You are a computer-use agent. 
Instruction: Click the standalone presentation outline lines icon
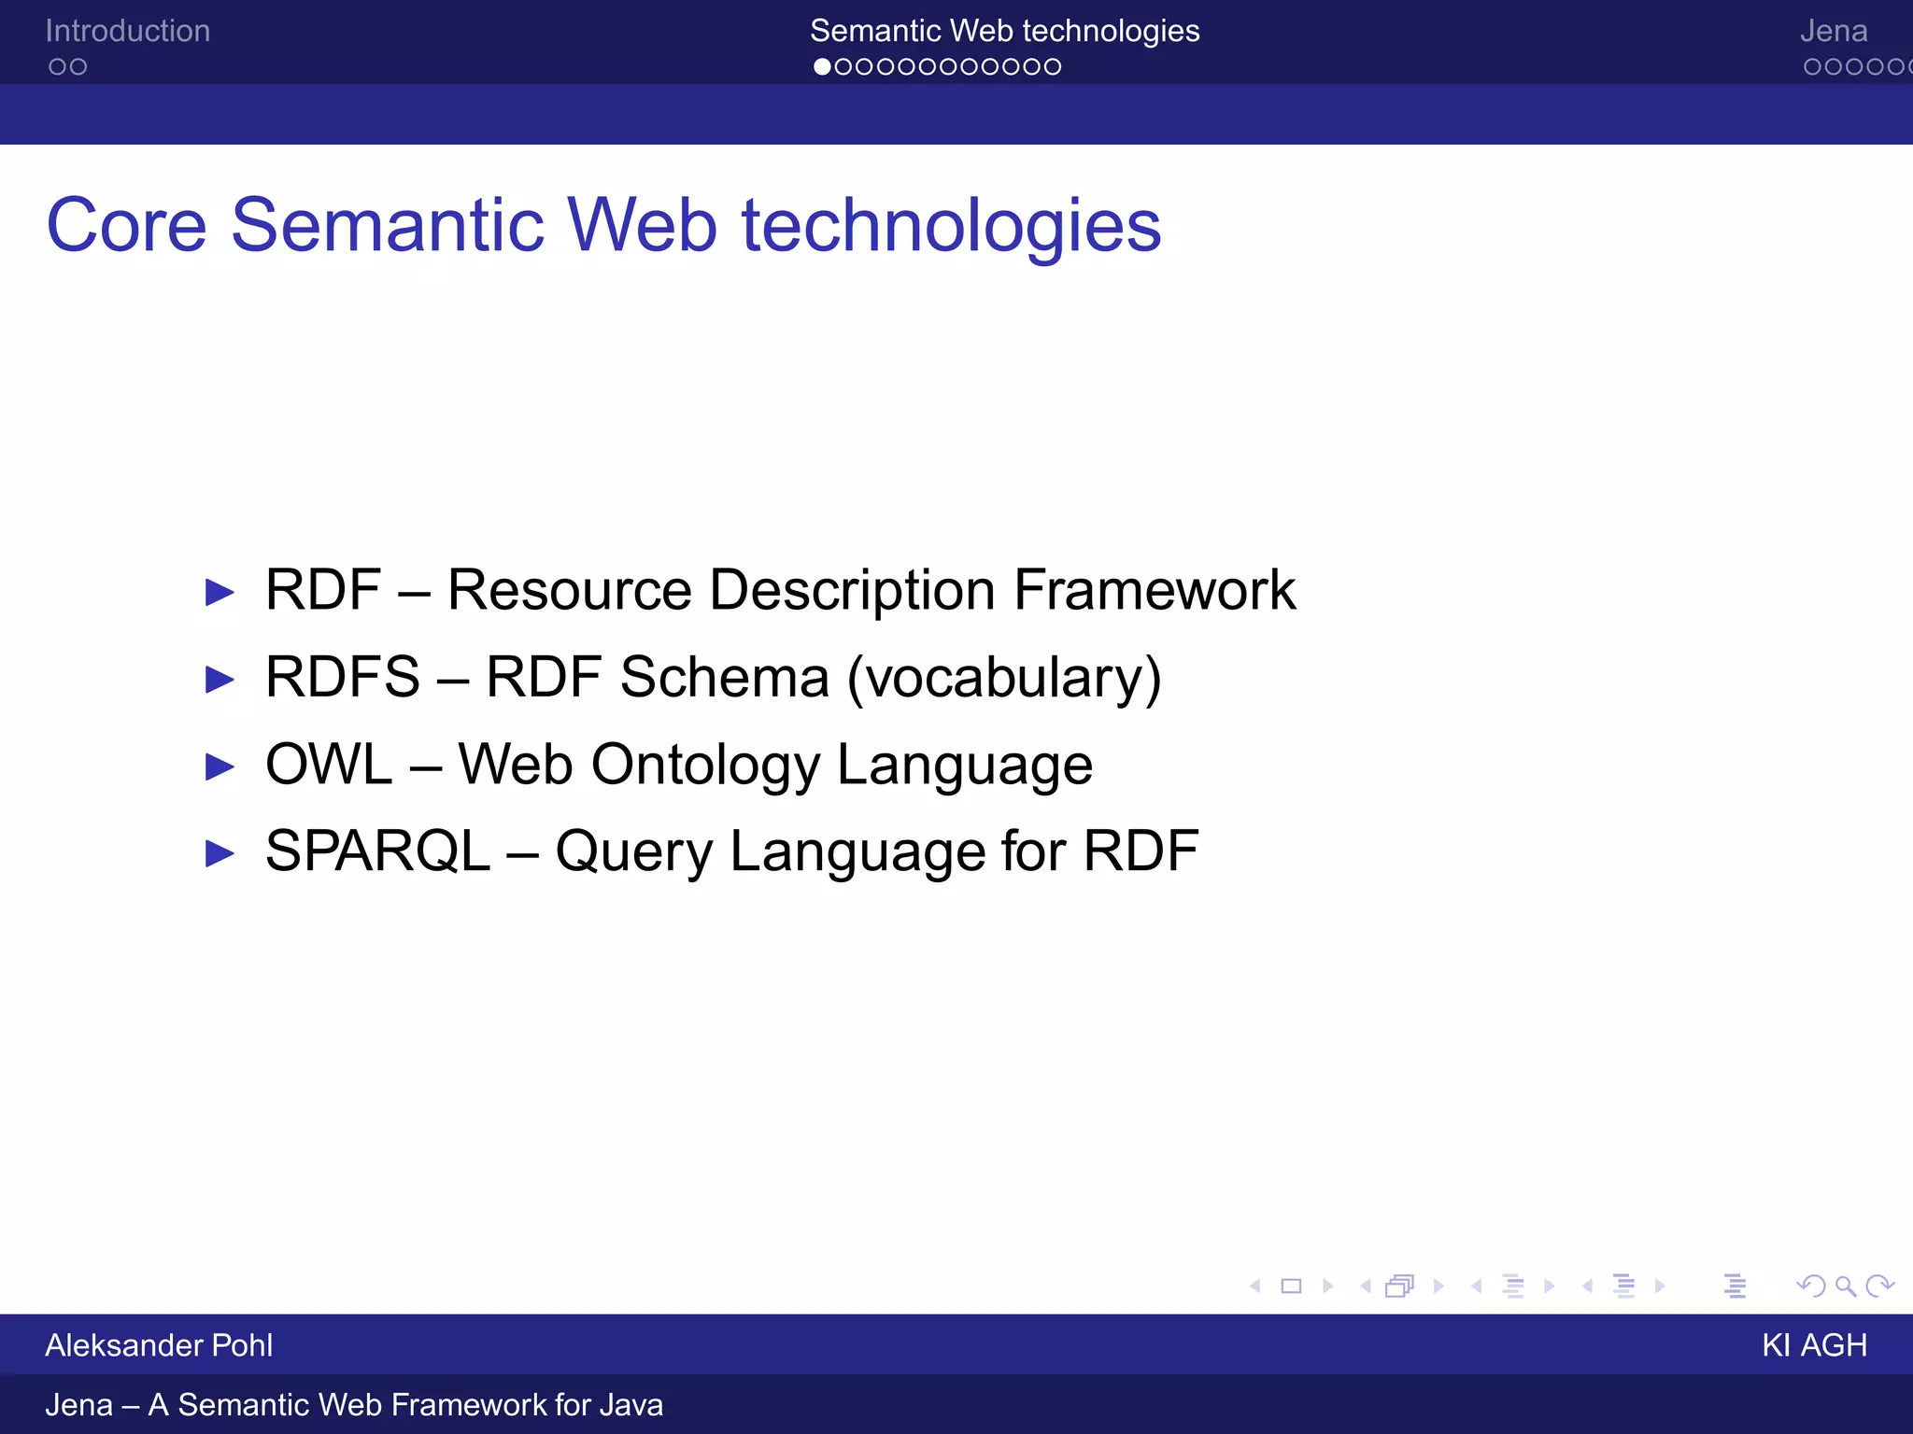[1736, 1286]
